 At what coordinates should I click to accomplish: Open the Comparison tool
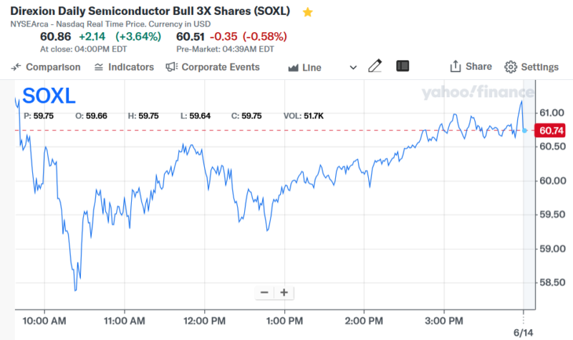pyautogui.click(x=46, y=67)
